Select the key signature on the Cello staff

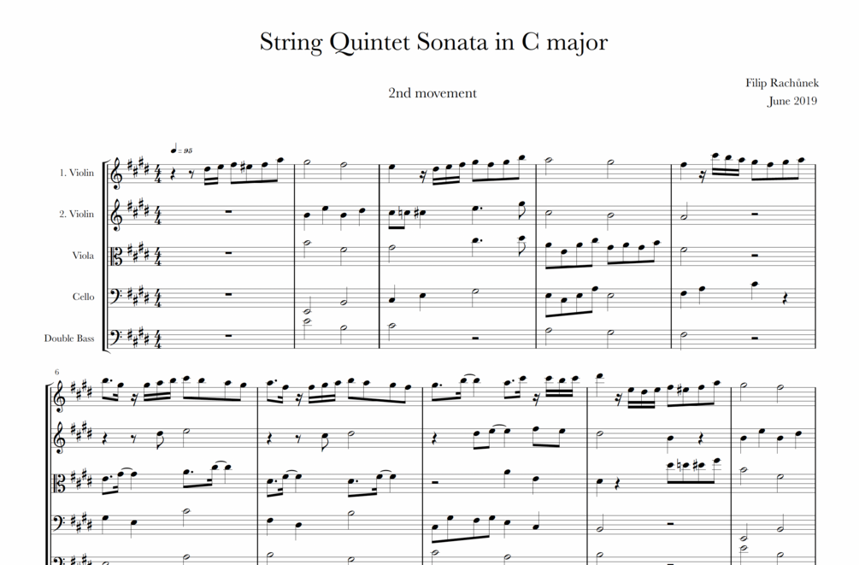click(x=138, y=295)
